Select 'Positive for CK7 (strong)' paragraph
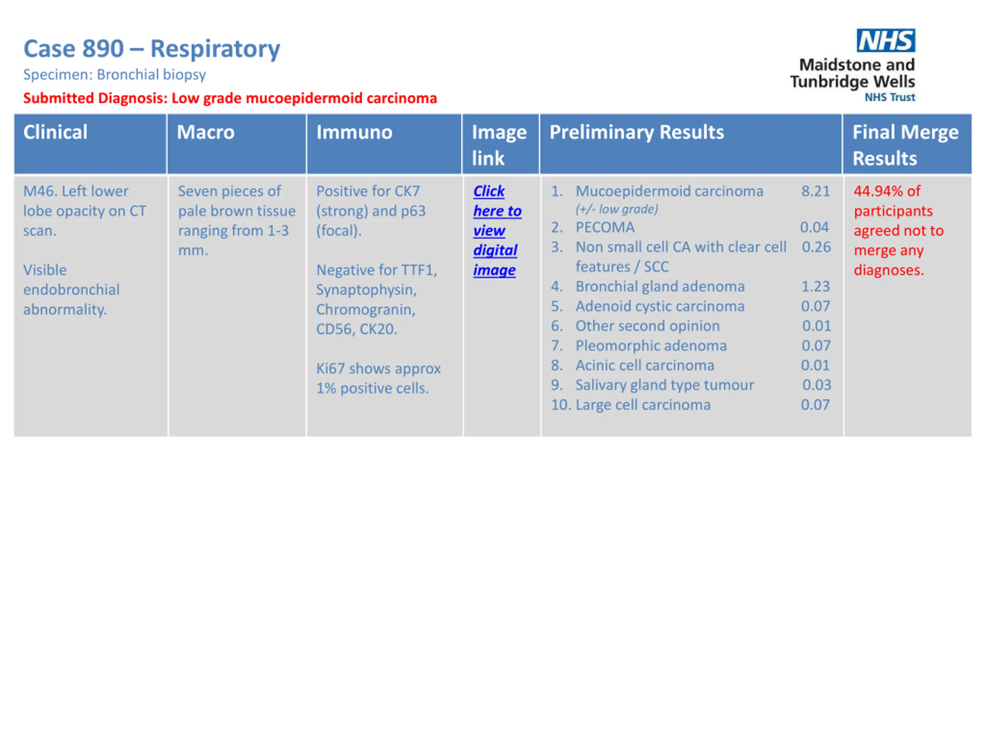This screenshot has width=986, height=739. click(x=371, y=211)
